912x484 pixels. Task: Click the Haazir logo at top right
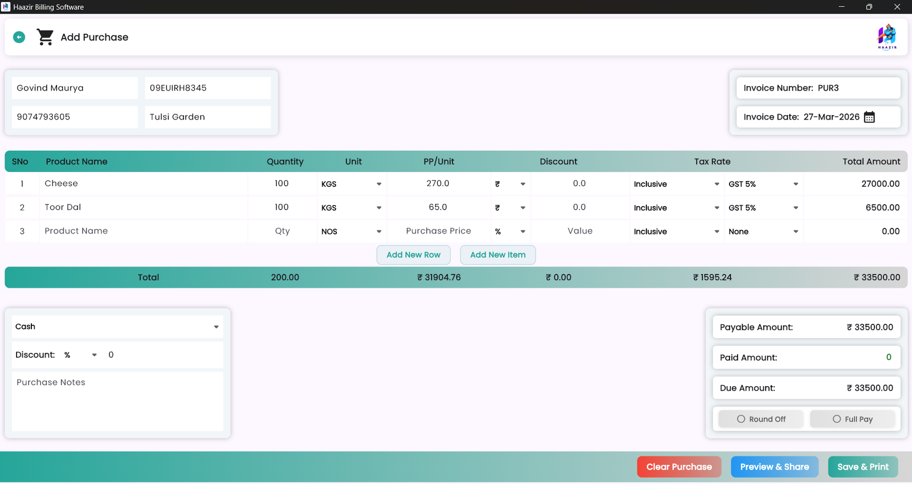[x=887, y=37]
